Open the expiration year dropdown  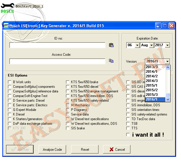(x=167, y=45)
